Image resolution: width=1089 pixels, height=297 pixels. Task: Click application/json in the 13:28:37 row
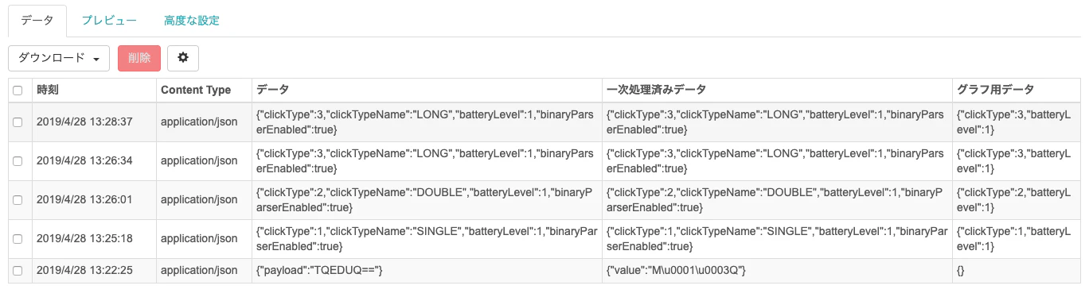[x=199, y=121]
